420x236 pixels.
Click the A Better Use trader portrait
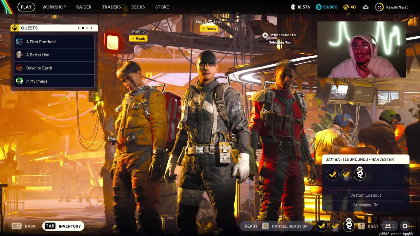(19, 55)
